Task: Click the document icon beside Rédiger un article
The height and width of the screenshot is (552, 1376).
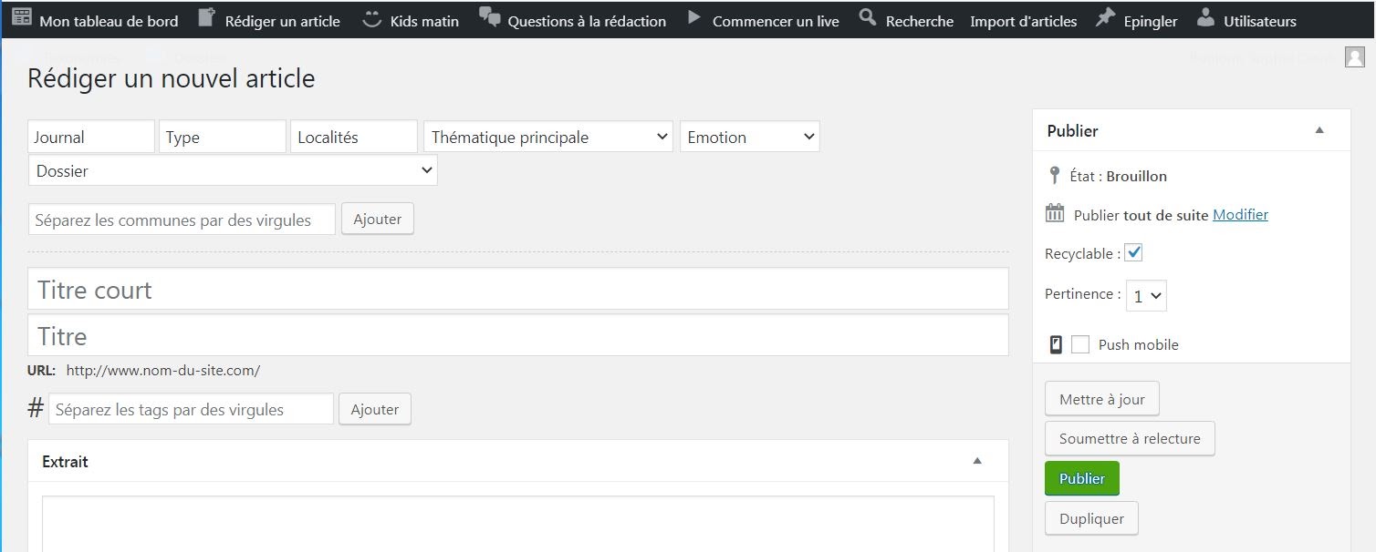Action: point(207,18)
